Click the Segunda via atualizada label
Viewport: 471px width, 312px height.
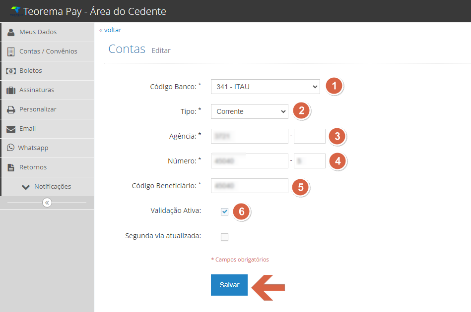(163, 236)
